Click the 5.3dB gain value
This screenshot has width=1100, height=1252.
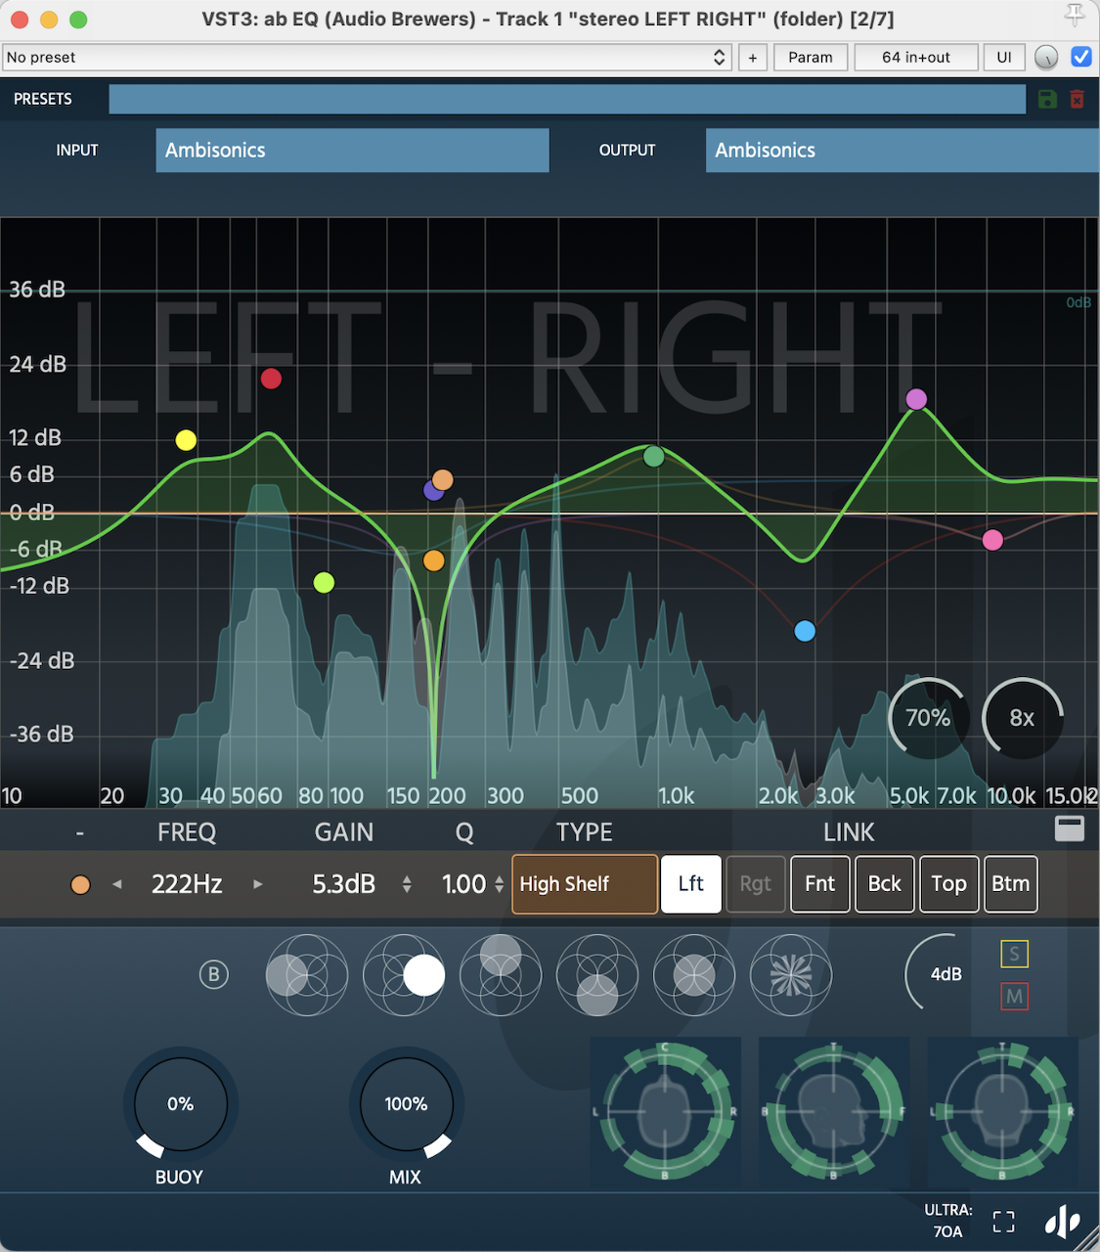point(343,884)
